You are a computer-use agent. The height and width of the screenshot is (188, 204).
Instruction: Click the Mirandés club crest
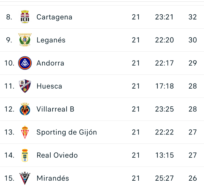pyautogui.click(x=25, y=178)
